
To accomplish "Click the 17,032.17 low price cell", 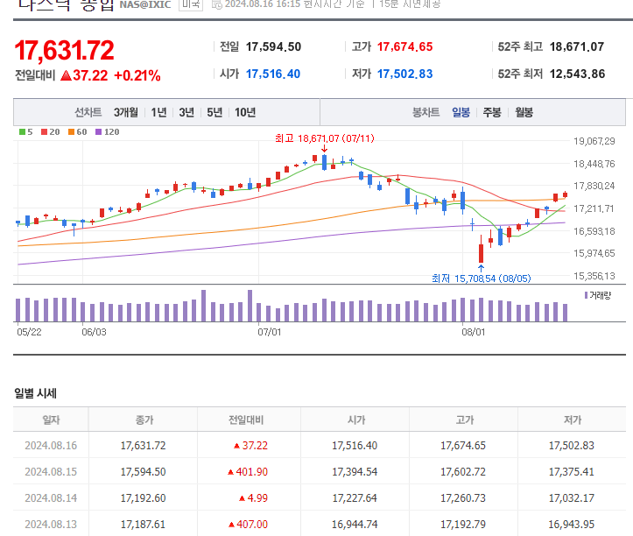I will click(x=571, y=498).
